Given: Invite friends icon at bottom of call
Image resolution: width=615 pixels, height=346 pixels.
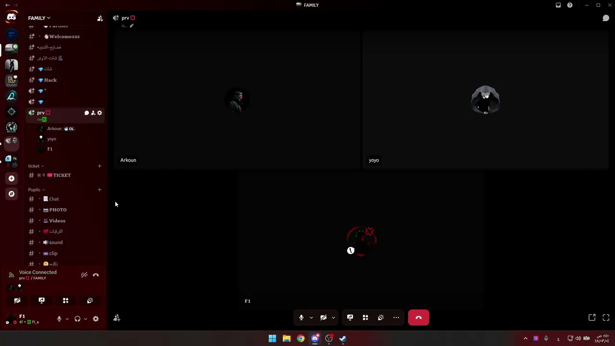Looking at the screenshot, I should (117, 318).
